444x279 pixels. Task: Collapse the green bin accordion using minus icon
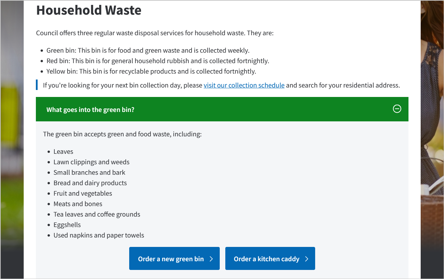coord(397,109)
